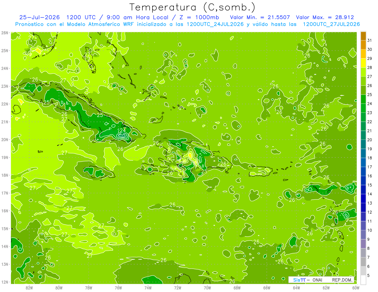Click the "82W" longitude axis label
The width and height of the screenshot is (378, 292).
tap(29, 288)
